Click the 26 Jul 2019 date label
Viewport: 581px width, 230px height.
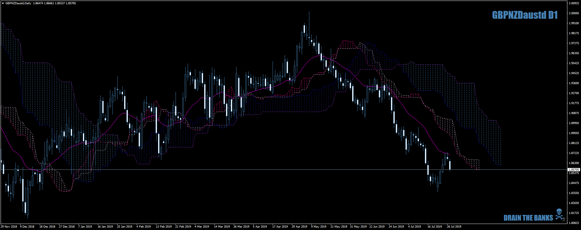point(454,227)
